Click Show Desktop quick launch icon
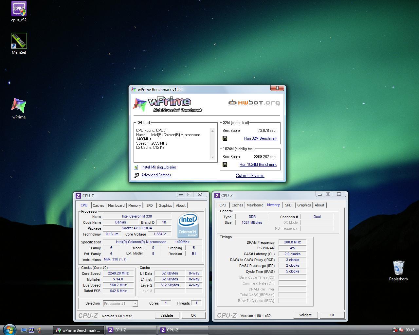The height and width of the screenshot is (335, 419). click(x=24, y=330)
